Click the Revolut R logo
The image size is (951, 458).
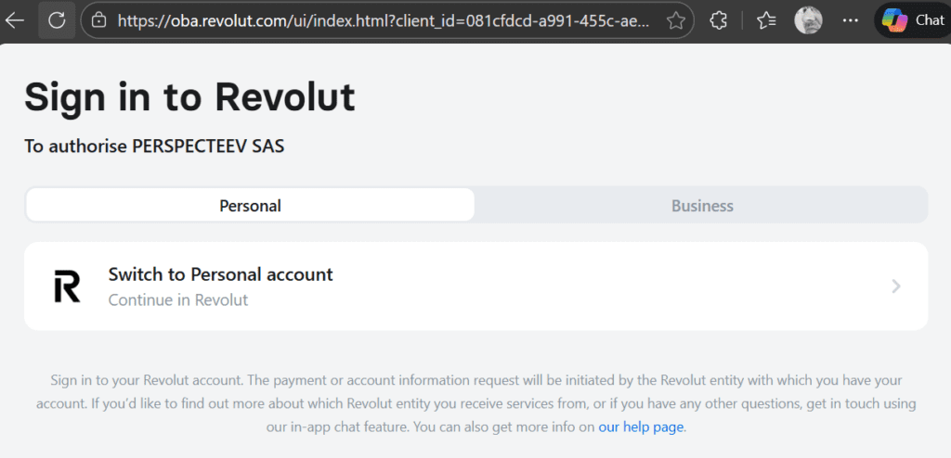click(x=67, y=286)
